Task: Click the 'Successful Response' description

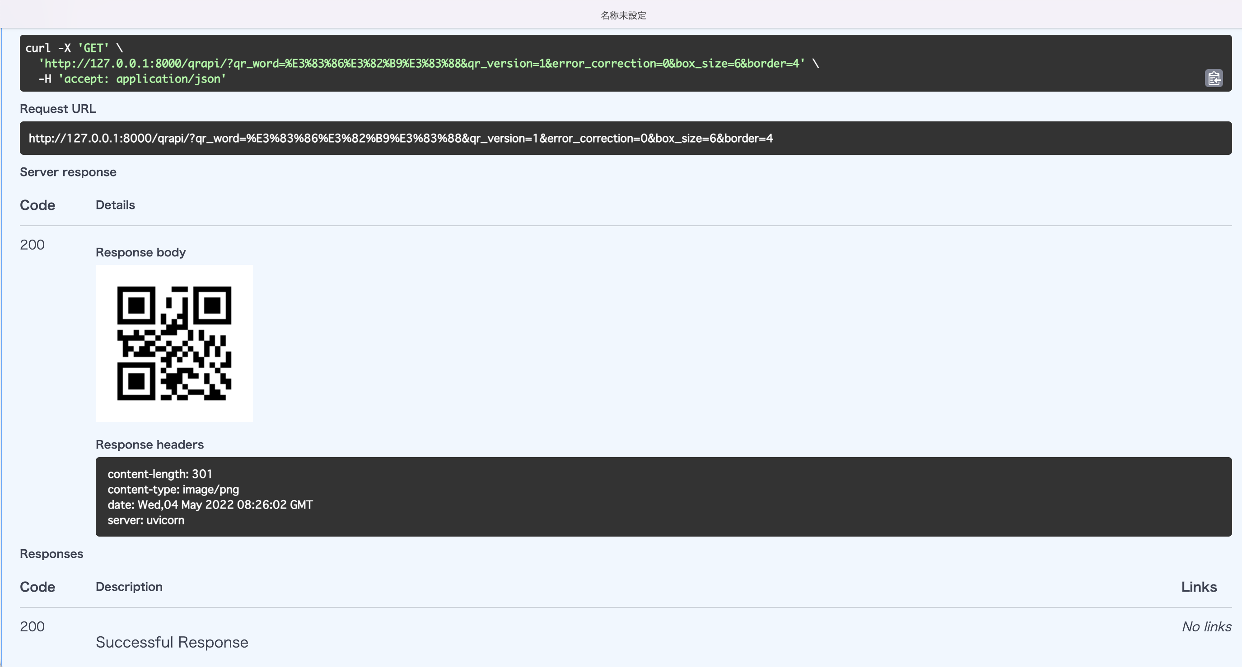Action: point(172,642)
